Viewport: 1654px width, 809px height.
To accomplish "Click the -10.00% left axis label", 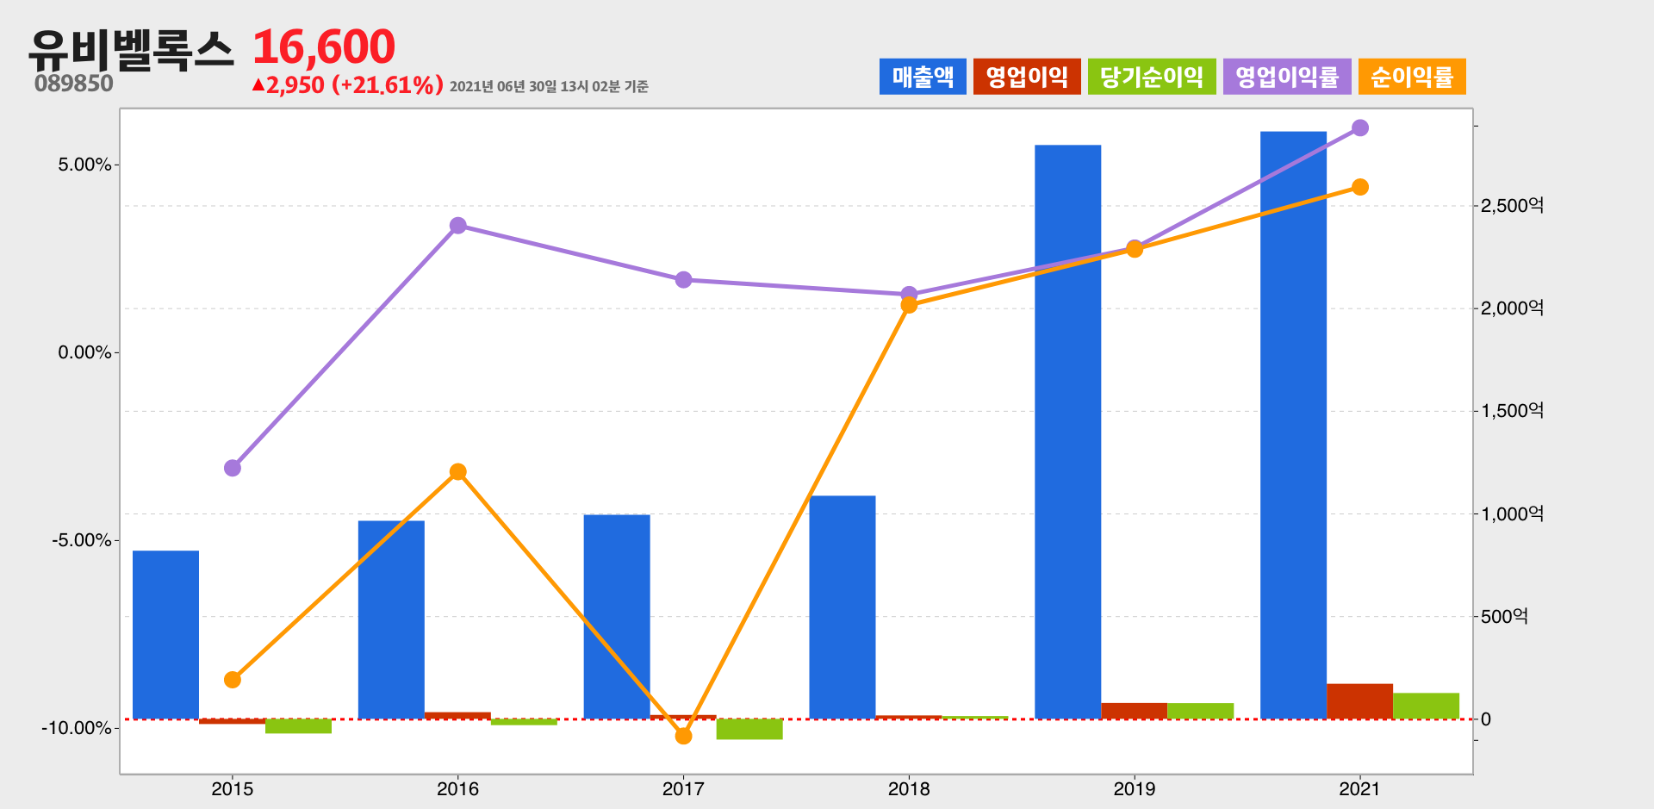I will pyautogui.click(x=77, y=728).
